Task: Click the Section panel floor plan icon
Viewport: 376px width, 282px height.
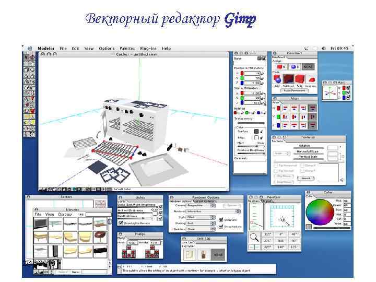Action: click(100, 204)
